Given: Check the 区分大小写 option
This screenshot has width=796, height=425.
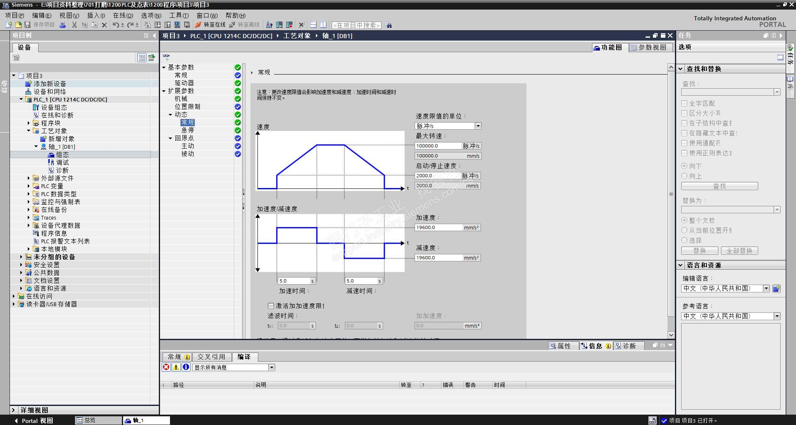Looking at the screenshot, I should (684, 113).
